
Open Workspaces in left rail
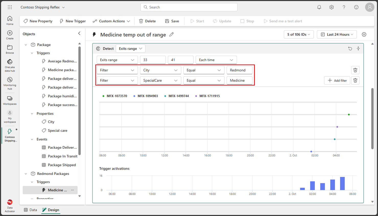click(x=10, y=100)
